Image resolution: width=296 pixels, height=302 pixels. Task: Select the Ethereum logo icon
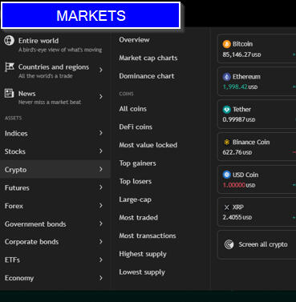click(x=227, y=77)
